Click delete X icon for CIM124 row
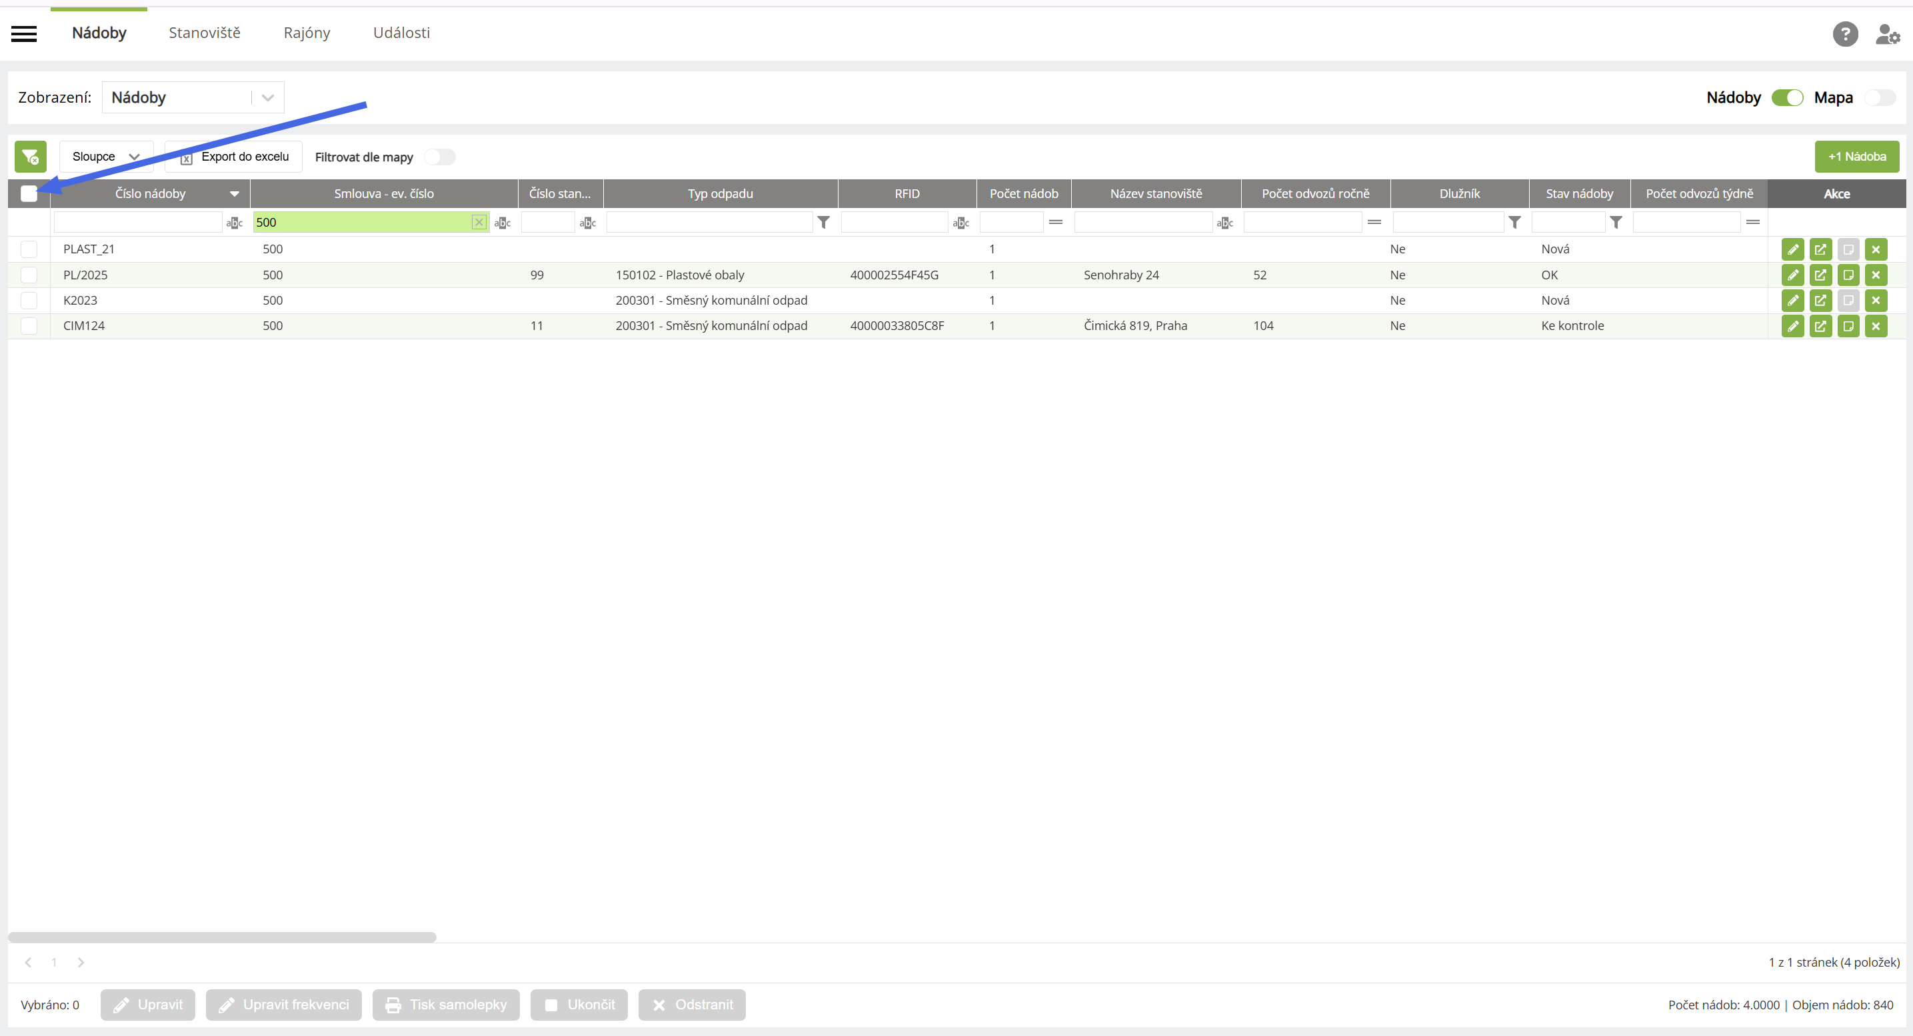The image size is (1913, 1036). pyautogui.click(x=1876, y=326)
